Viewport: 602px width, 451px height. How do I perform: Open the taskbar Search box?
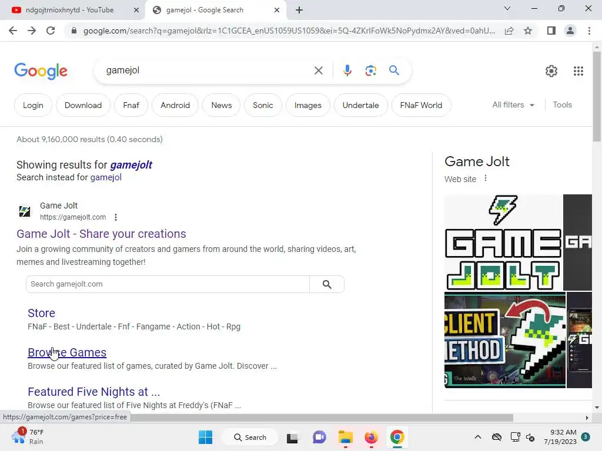250,437
